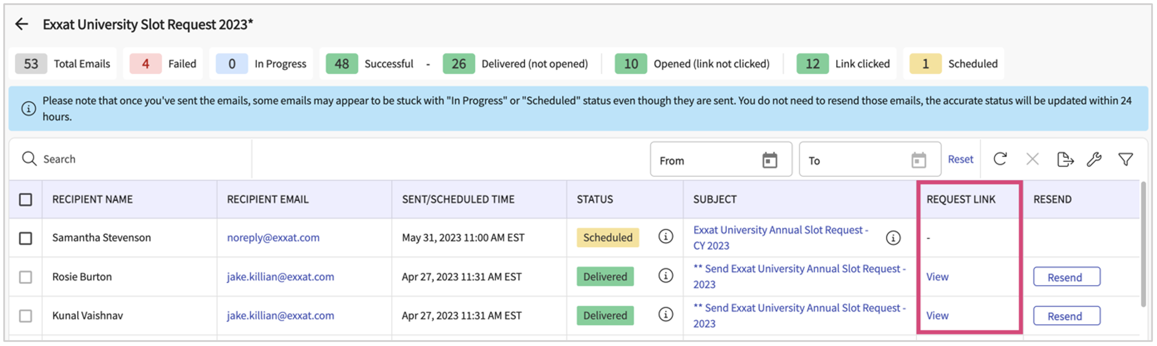Open subject 'Exxat University Annual Slot Request - CY 2023'
Screen dimensions: 1157x346
(780, 238)
